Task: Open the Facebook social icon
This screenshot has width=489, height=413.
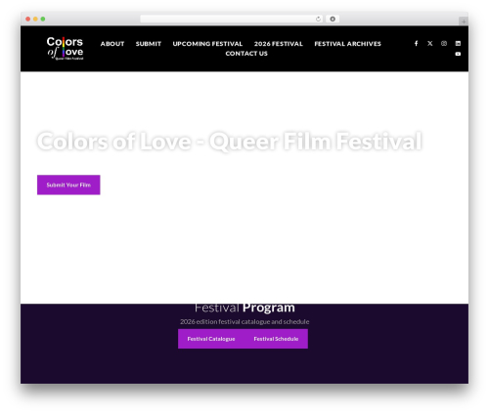Action: 416,43
